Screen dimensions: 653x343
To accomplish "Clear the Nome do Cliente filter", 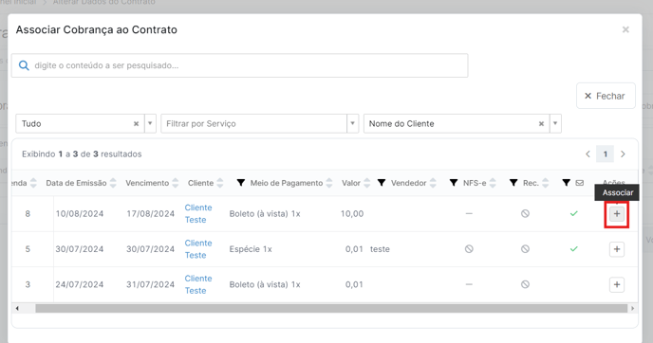I will click(x=541, y=124).
